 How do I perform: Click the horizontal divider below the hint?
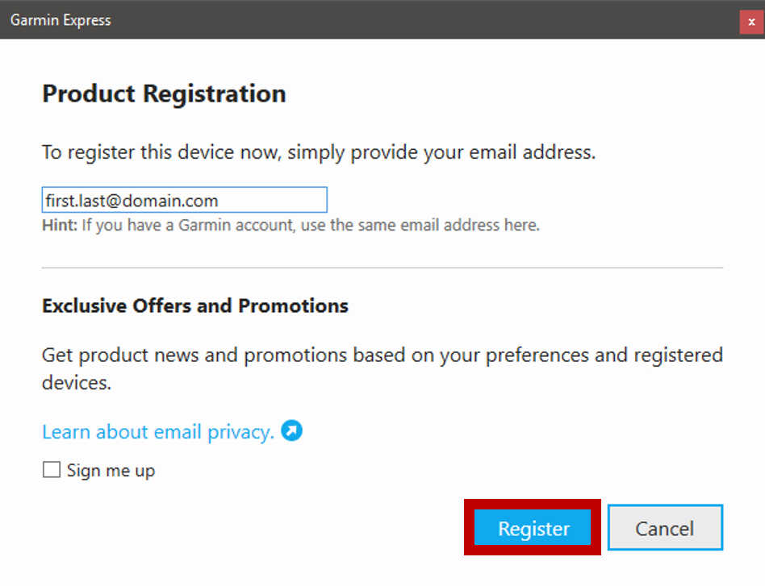tap(382, 268)
